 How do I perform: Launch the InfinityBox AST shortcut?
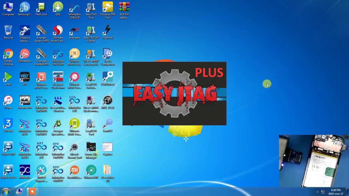click(x=41, y=151)
